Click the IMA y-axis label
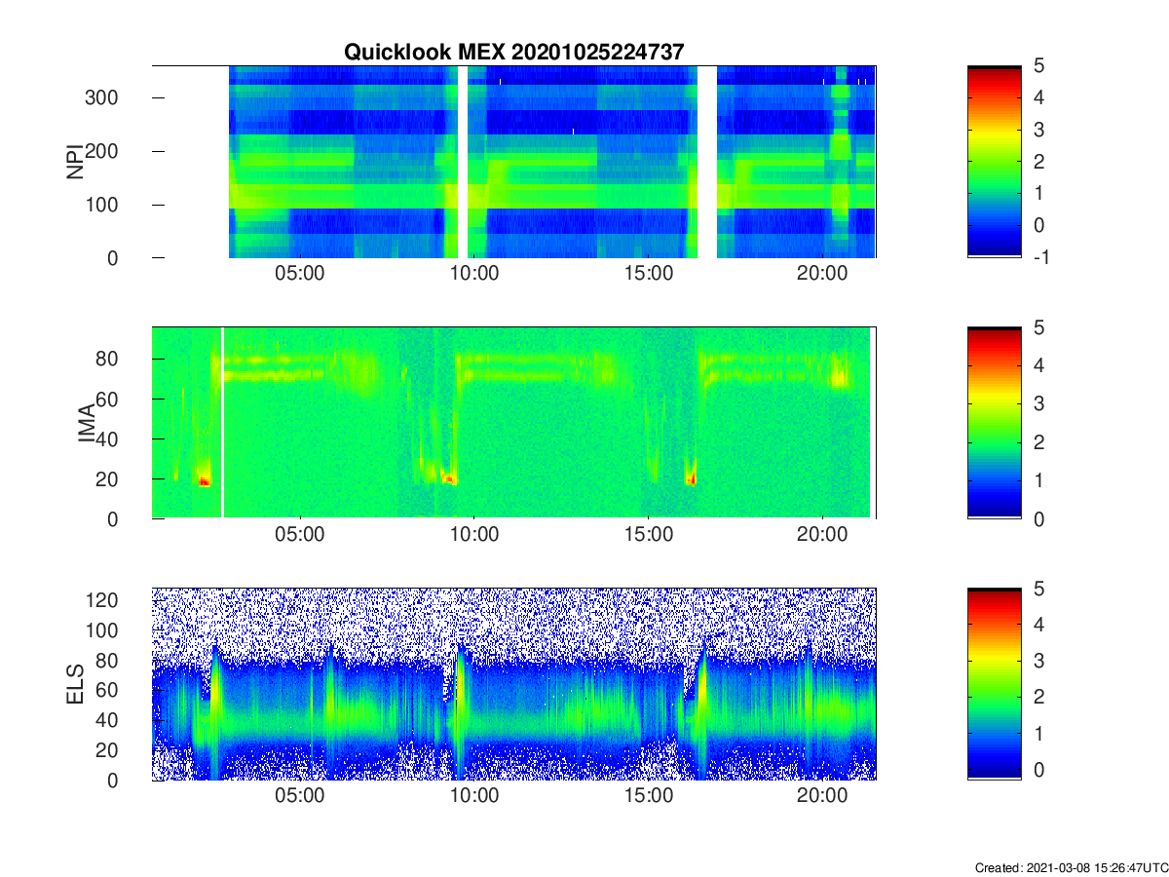 [x=86, y=423]
